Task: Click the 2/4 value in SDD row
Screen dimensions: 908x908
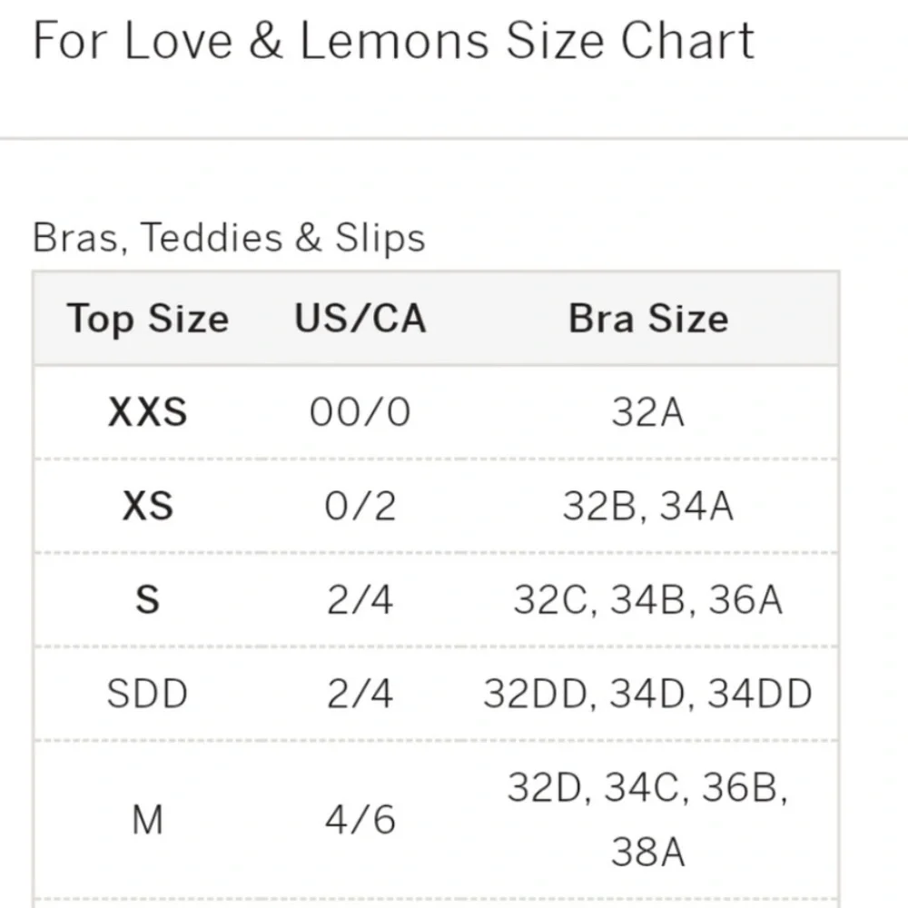Action: tap(360, 693)
